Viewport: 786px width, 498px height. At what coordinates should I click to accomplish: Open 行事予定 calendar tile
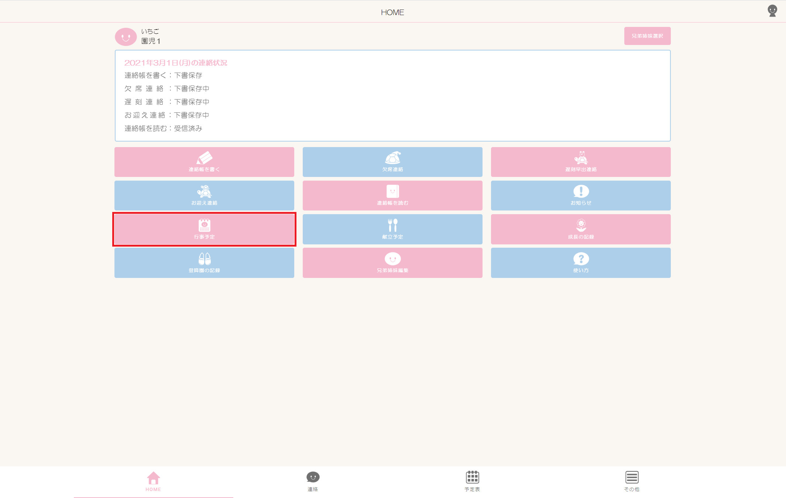204,229
